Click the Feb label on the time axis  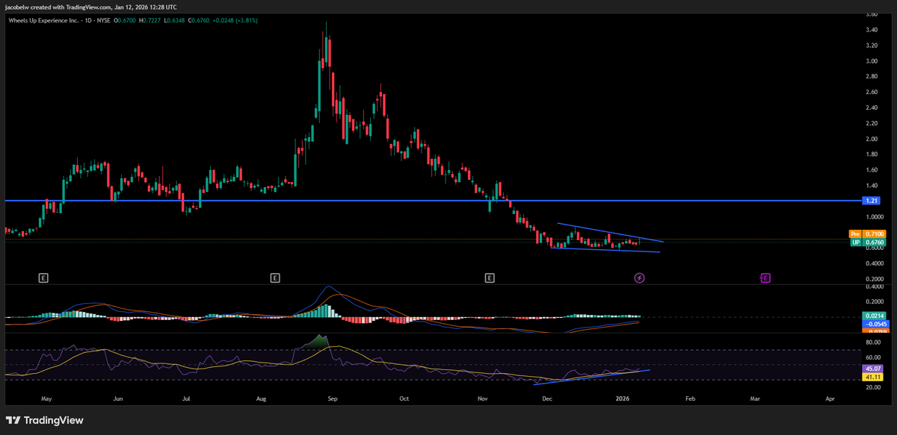[x=690, y=399]
